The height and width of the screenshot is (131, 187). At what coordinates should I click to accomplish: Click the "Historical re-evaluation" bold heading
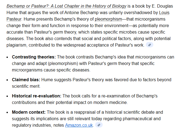[x=37, y=96]
